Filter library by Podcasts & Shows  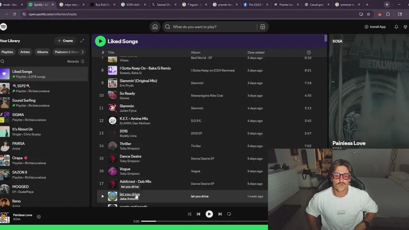pos(66,52)
